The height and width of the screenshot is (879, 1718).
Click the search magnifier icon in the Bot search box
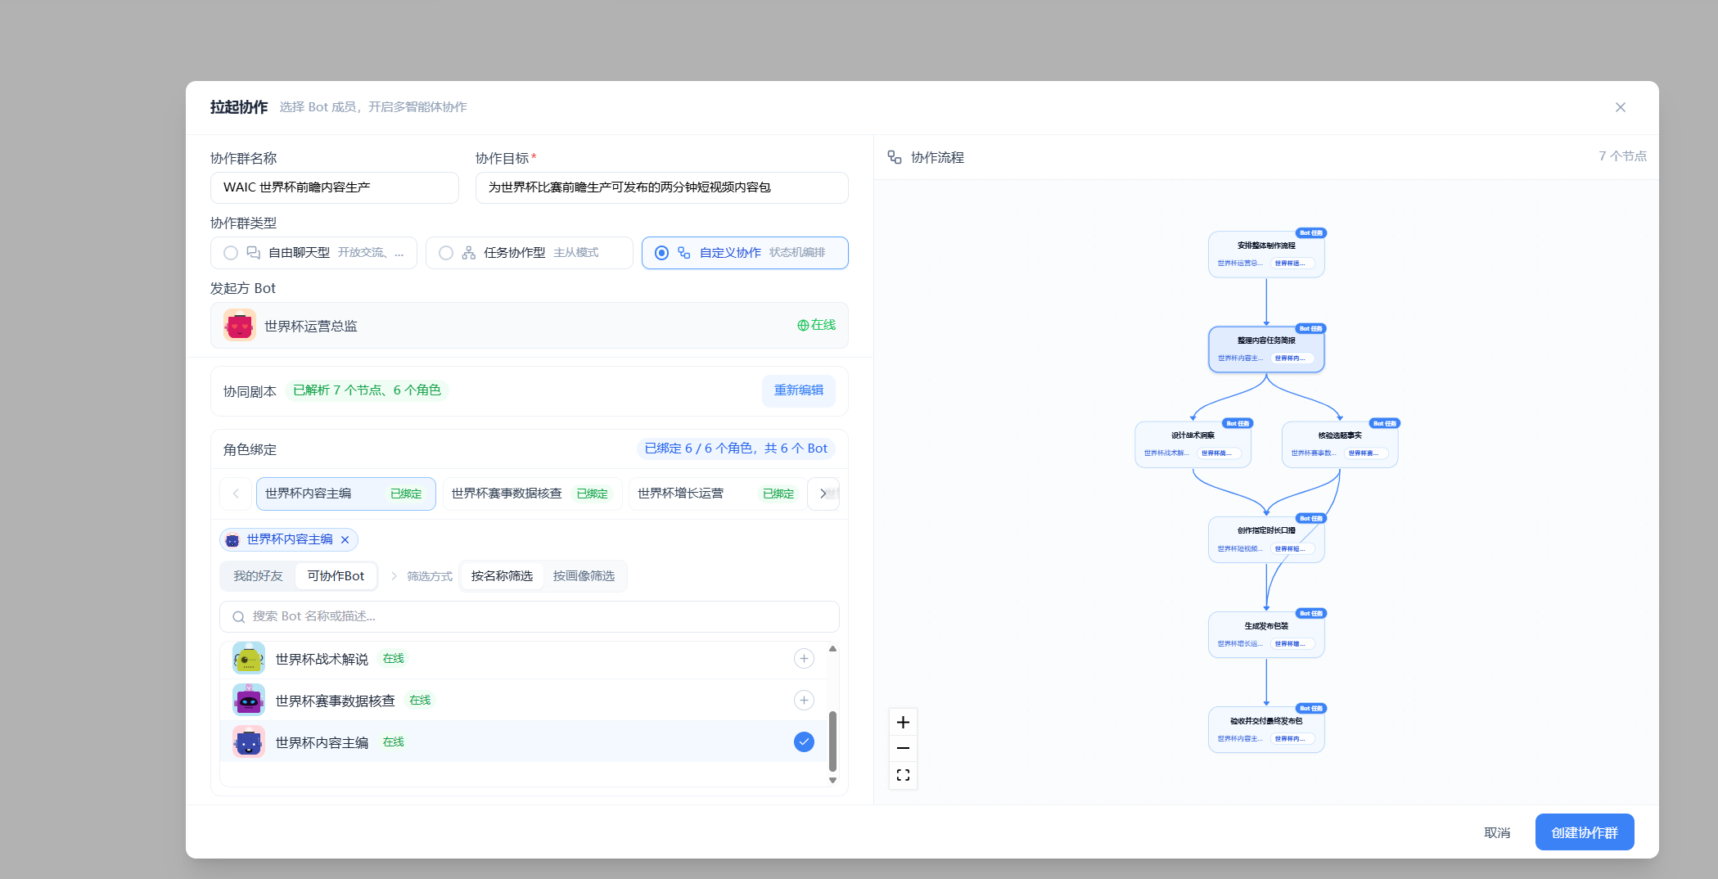(238, 617)
